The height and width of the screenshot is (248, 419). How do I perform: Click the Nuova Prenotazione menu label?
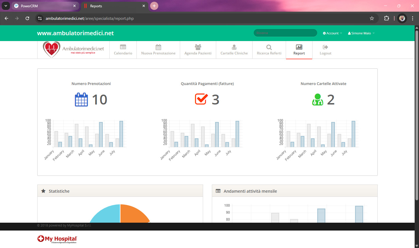coord(158,53)
